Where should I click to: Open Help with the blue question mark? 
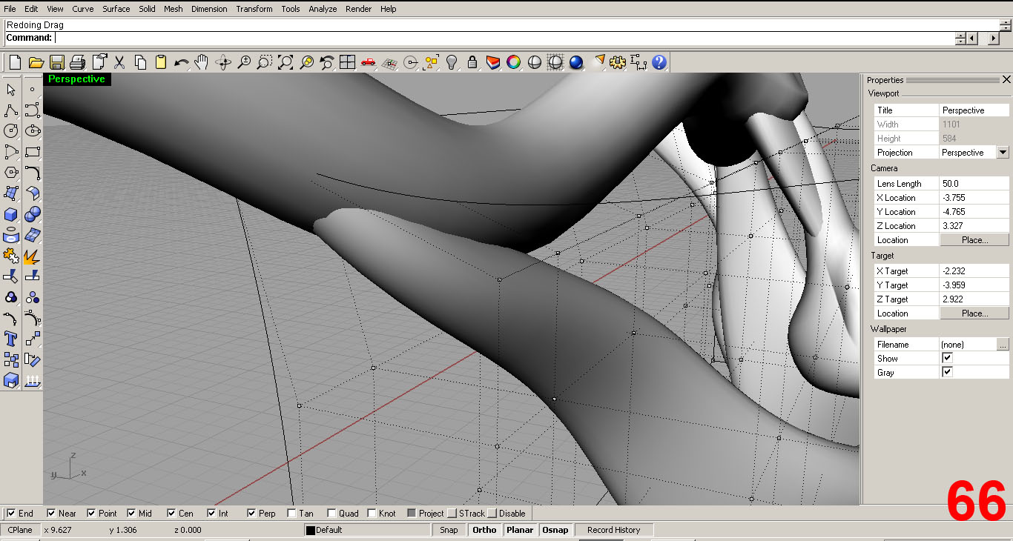point(659,63)
